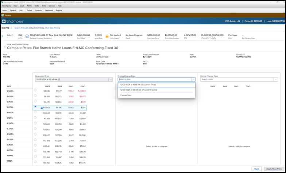286x173 pixels.
Task: Click the red -$28,869 discount value
Action: (82, 91)
